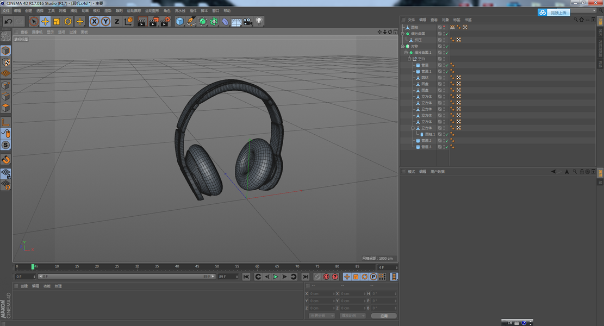This screenshot has width=604, height=326.
Task: Collapse the 细分曲面.1 tree node
Action: pos(406,52)
